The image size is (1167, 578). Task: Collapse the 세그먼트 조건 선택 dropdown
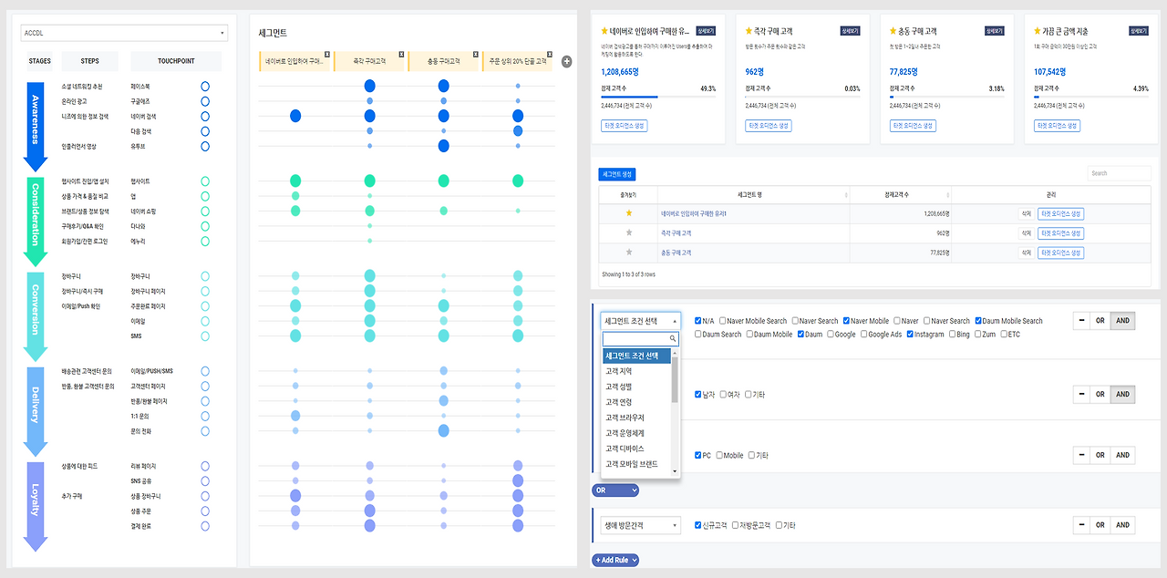click(640, 321)
